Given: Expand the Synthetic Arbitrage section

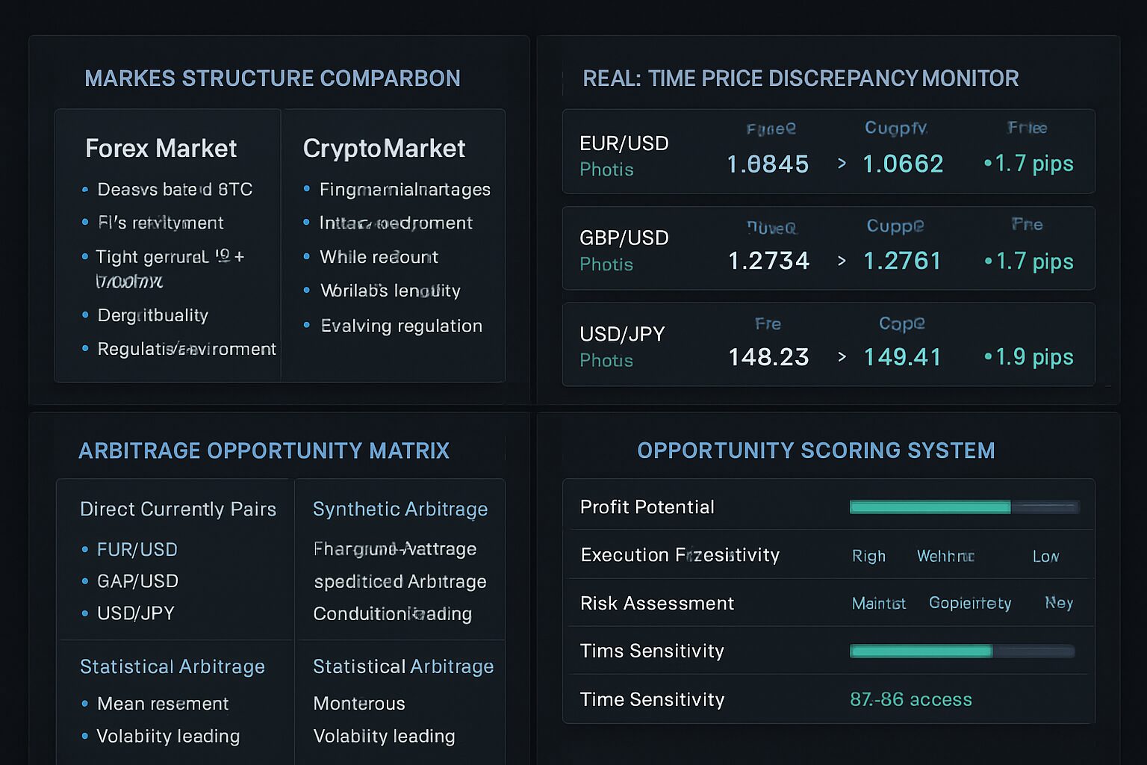Looking at the screenshot, I should 400,509.
